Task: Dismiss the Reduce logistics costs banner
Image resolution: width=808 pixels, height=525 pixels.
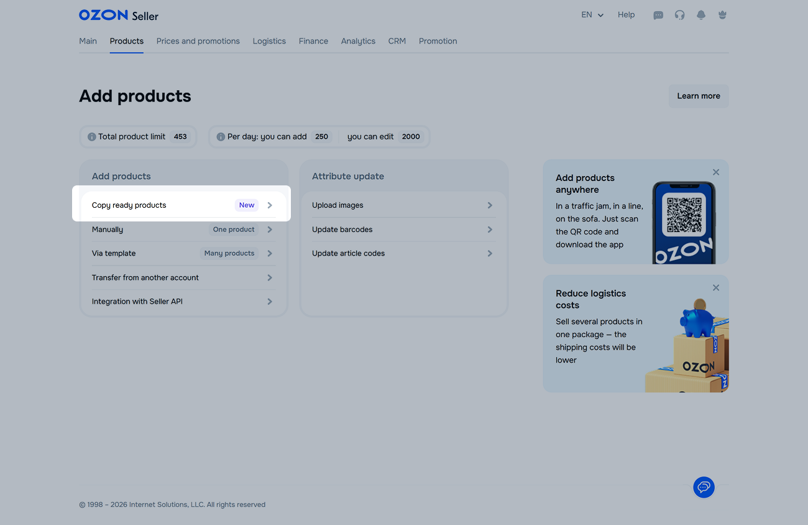Action: coord(716,288)
